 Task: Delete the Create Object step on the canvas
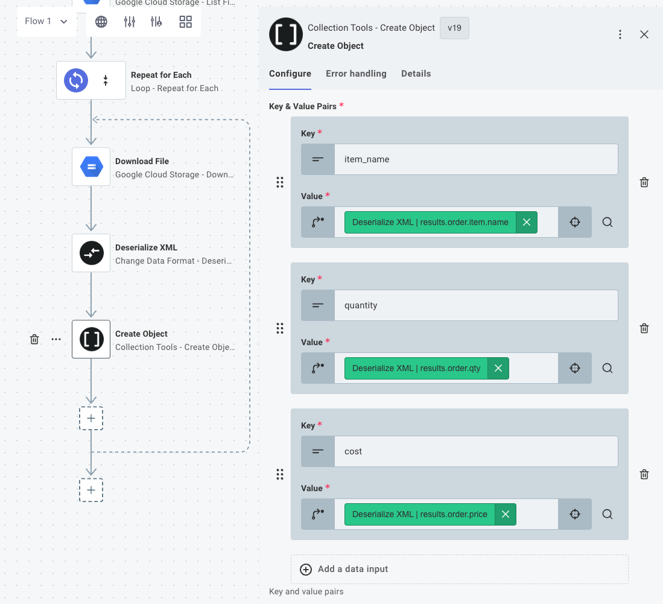point(34,339)
